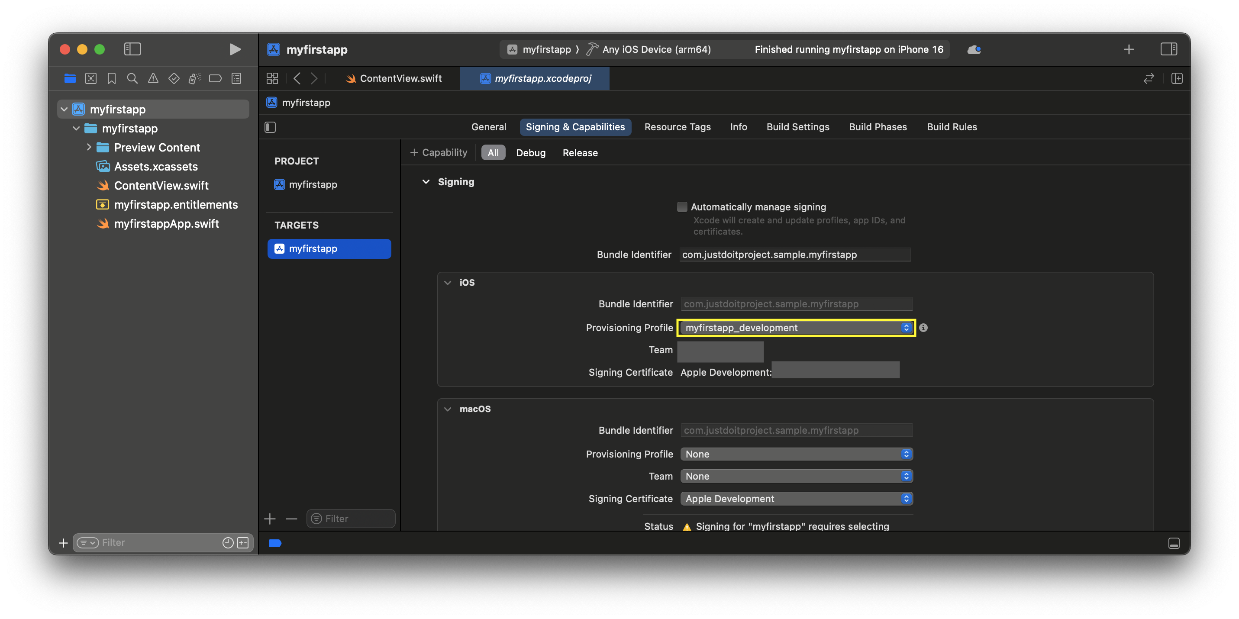Click the related items grid icon
The width and height of the screenshot is (1239, 619).
point(272,78)
